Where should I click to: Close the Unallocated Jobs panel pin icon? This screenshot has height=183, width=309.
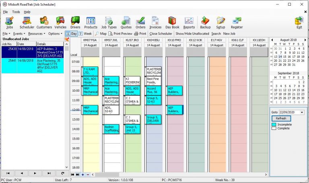(67, 39)
